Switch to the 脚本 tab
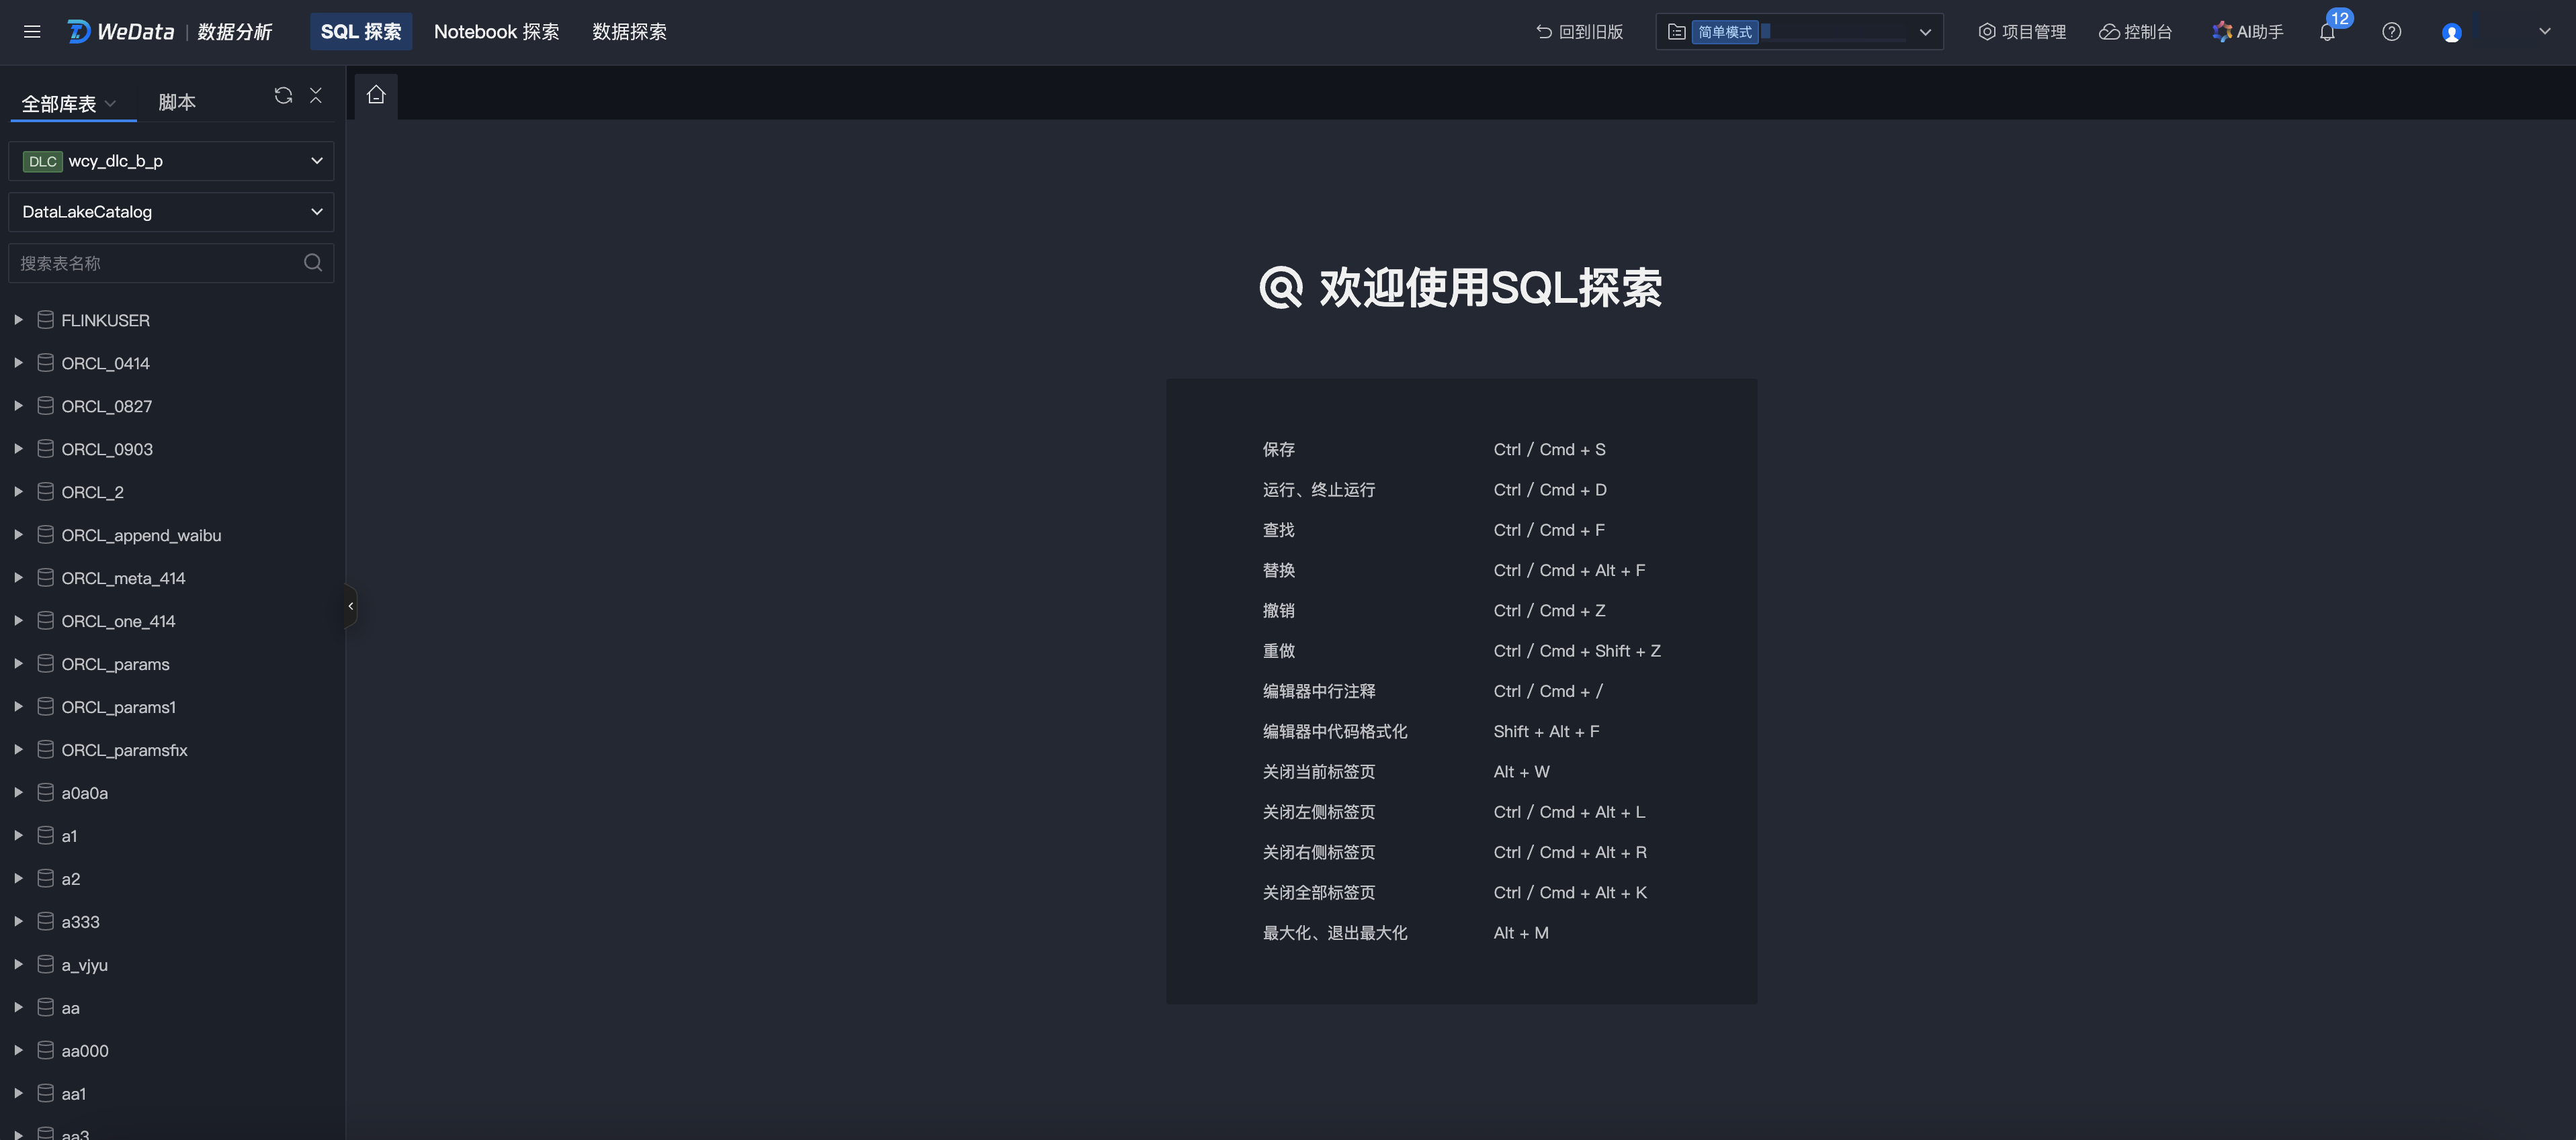Screen dimensions: 2576x1140 [177, 102]
